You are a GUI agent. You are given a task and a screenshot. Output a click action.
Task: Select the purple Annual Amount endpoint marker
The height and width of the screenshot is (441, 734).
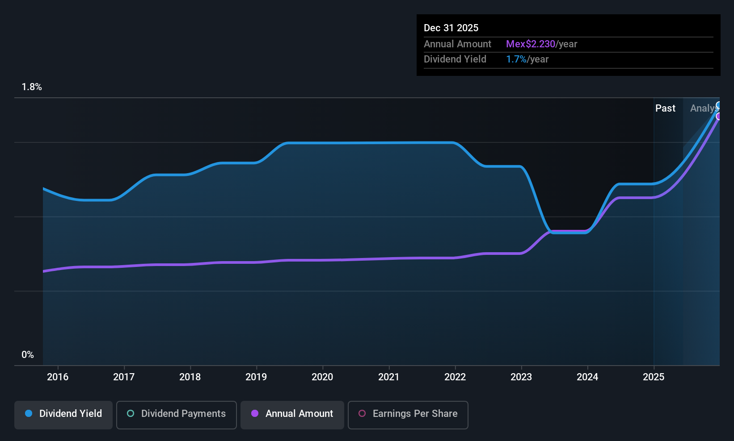(x=718, y=116)
